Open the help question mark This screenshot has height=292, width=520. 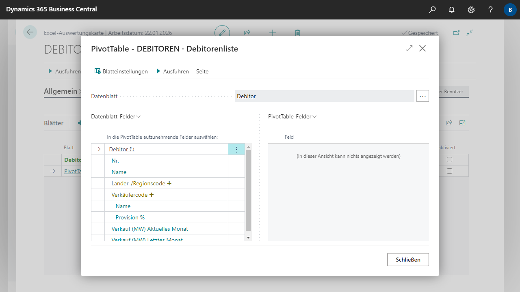[491, 10]
